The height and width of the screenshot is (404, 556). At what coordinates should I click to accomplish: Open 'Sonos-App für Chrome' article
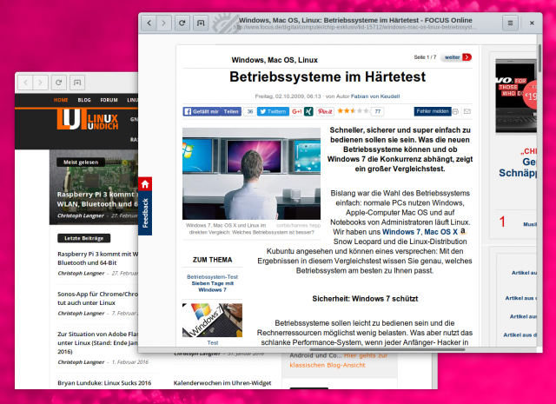pos(98,298)
